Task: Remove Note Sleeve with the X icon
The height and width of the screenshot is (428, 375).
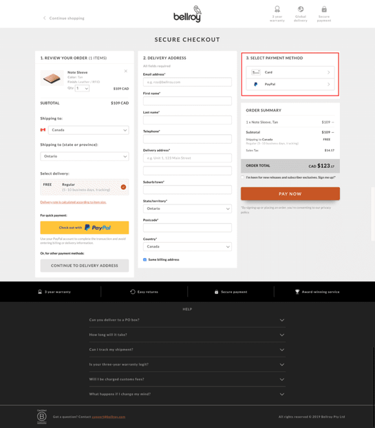Action: 126,71
